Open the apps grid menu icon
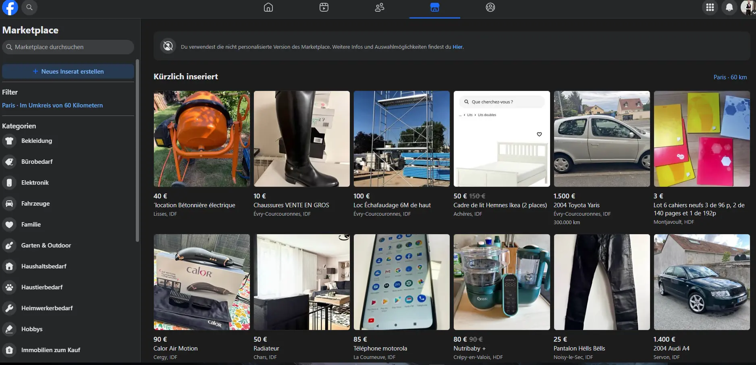The image size is (756, 365). click(x=710, y=7)
